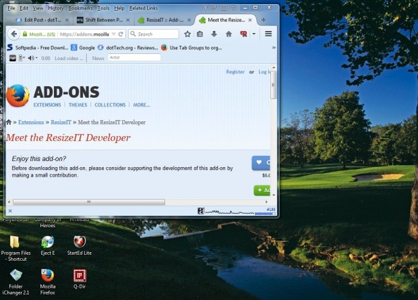This screenshot has height=300, width=418.
Task: Open THEMES navigation link
Action: (78, 104)
